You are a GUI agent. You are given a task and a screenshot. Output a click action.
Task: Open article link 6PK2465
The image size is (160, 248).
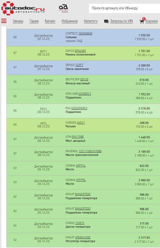click(80, 51)
